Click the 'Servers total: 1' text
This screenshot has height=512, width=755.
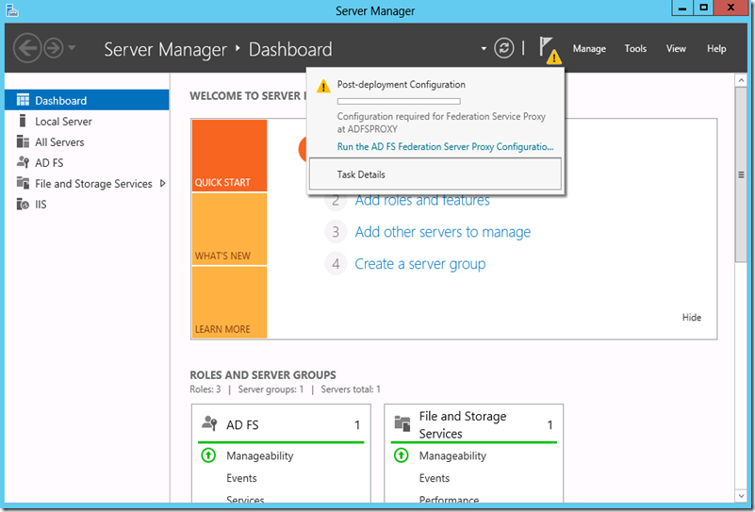pos(351,389)
